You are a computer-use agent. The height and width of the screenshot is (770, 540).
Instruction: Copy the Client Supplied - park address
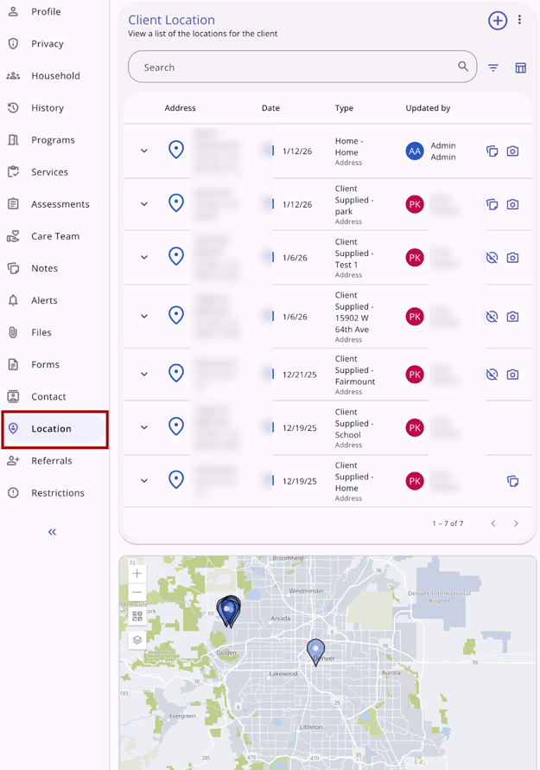point(492,205)
